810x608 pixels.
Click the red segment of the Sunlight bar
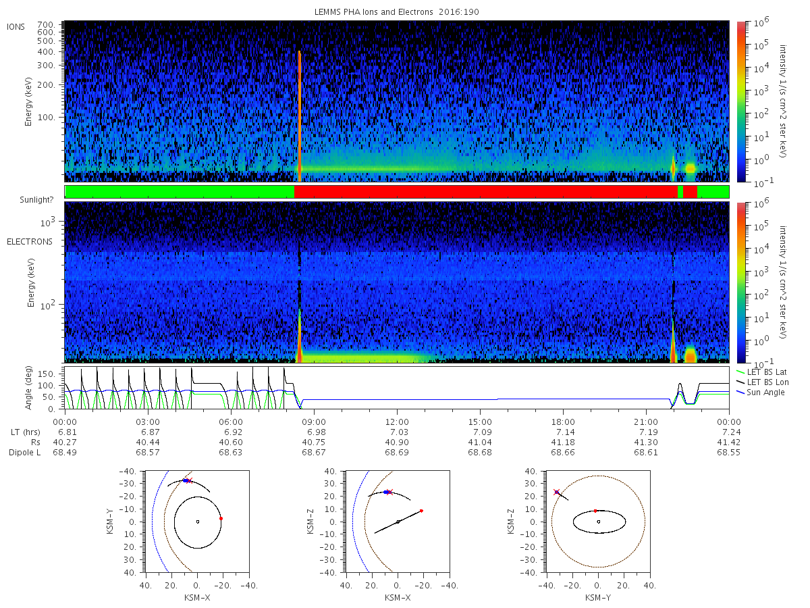pos(485,192)
